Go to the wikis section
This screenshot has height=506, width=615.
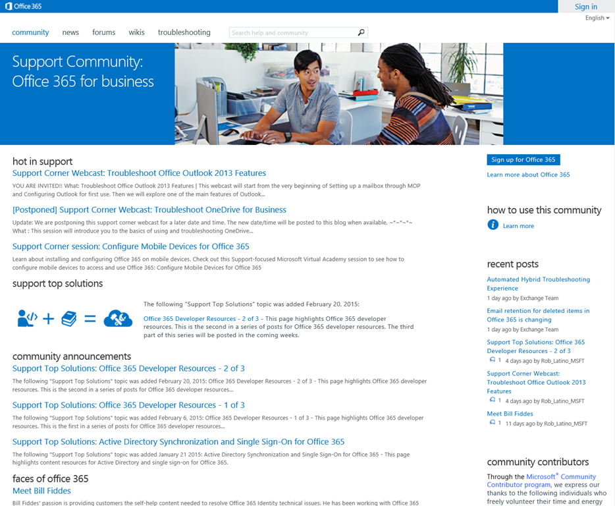click(136, 32)
